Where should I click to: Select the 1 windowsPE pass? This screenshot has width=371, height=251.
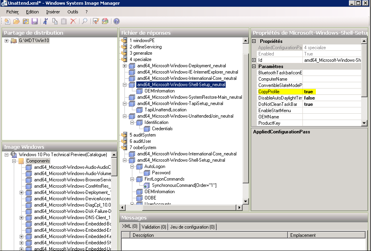click(142, 41)
